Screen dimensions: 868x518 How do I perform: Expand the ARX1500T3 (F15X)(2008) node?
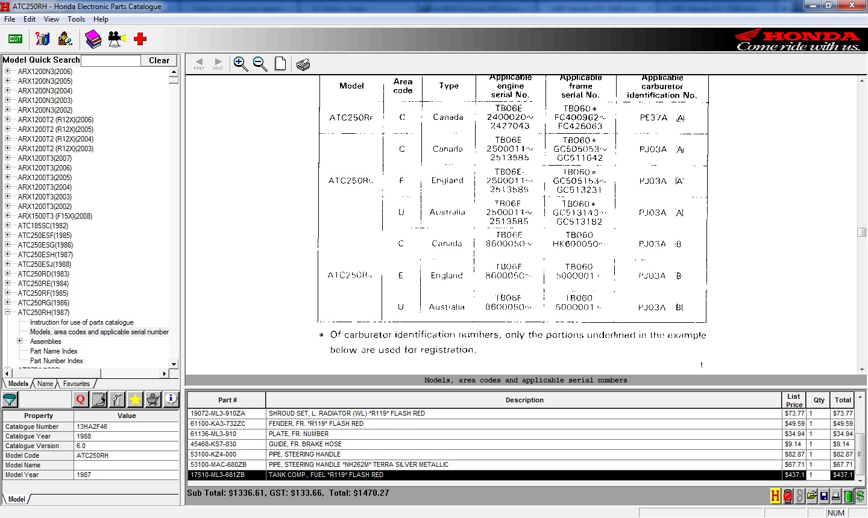click(8, 216)
